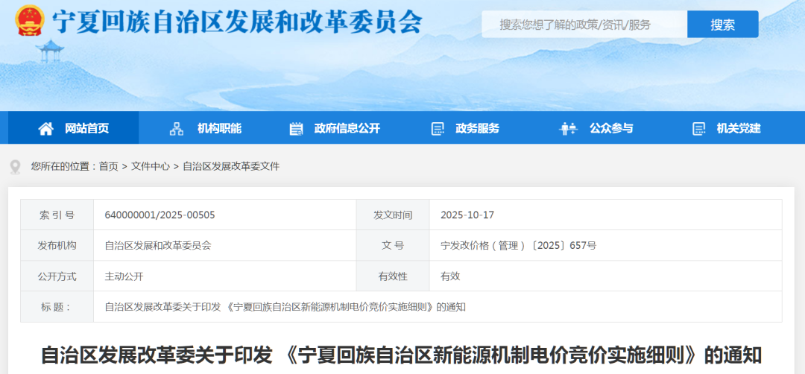Viewport: 805px width, 374px height.
Task: Navigate to 机关党建 page
Action: click(x=739, y=128)
